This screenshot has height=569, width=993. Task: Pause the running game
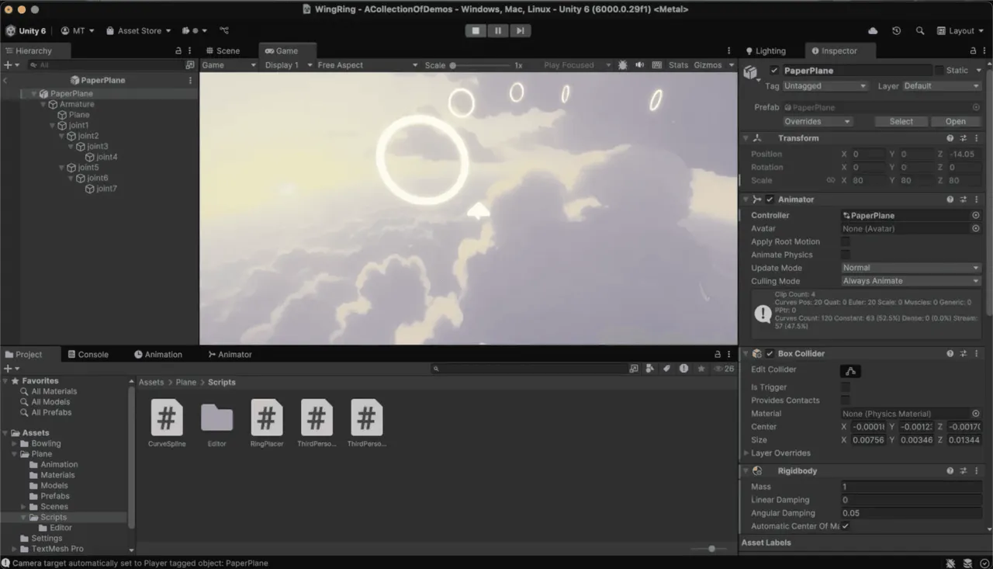[x=498, y=30]
